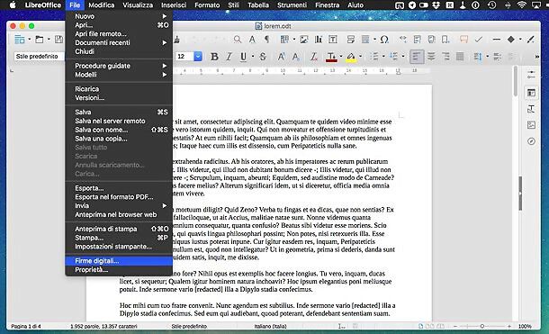Click the Insert Special Character omega icon

click(384, 40)
